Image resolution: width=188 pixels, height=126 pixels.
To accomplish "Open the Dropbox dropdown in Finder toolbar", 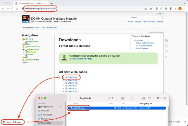I will [x=159, y=98].
